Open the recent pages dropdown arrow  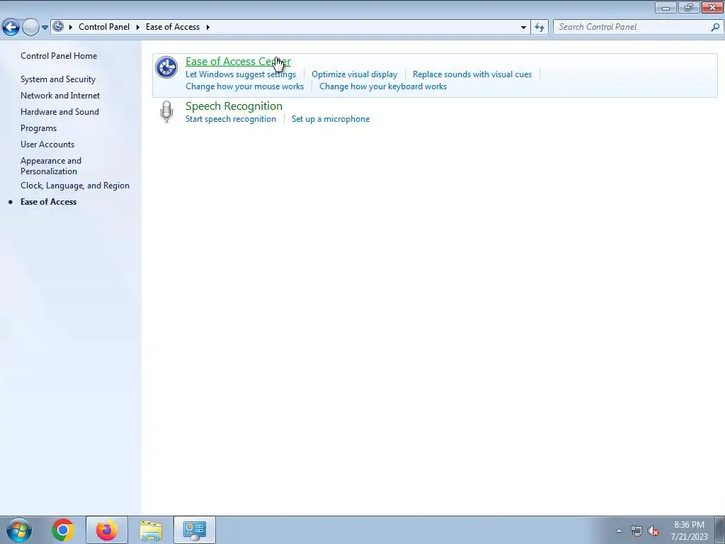pyautogui.click(x=45, y=28)
